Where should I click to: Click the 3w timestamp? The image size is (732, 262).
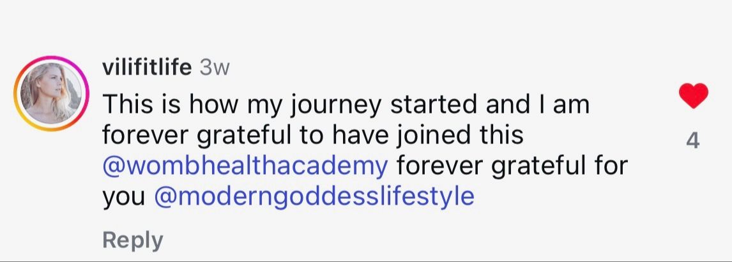[x=214, y=68]
